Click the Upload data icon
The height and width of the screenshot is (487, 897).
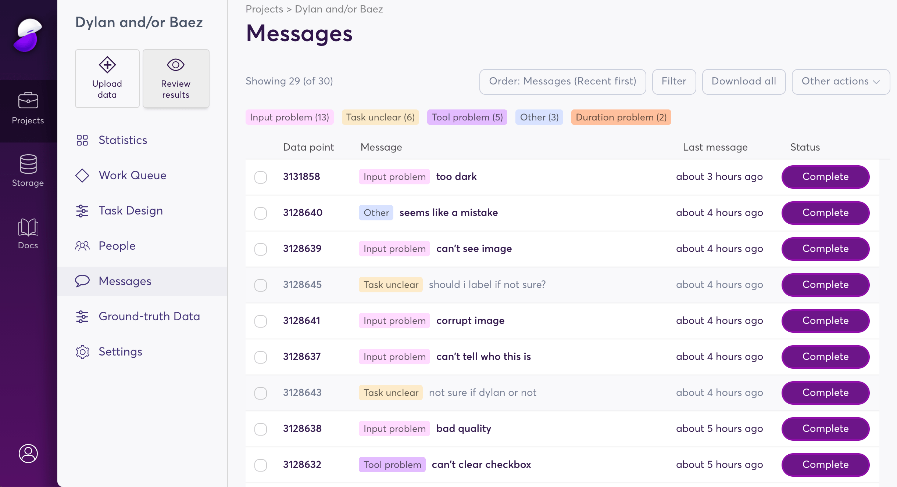pos(107,65)
